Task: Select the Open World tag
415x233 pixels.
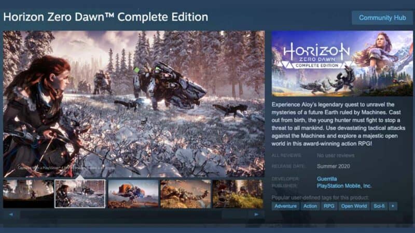Action: pyautogui.click(x=354, y=206)
